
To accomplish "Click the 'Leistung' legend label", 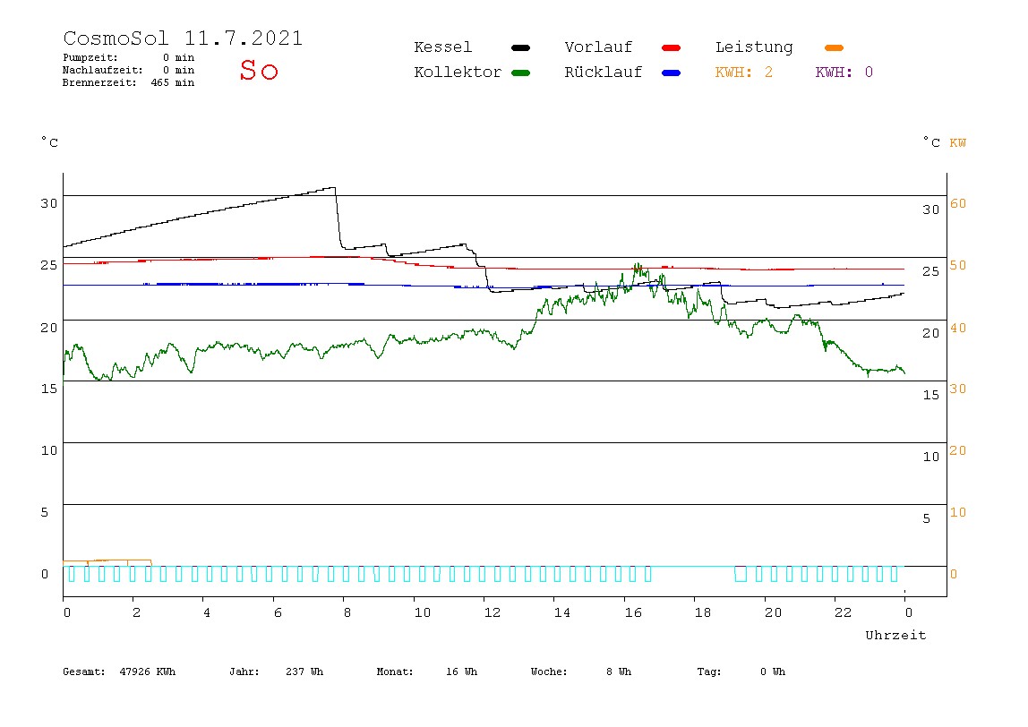I will 754,47.
